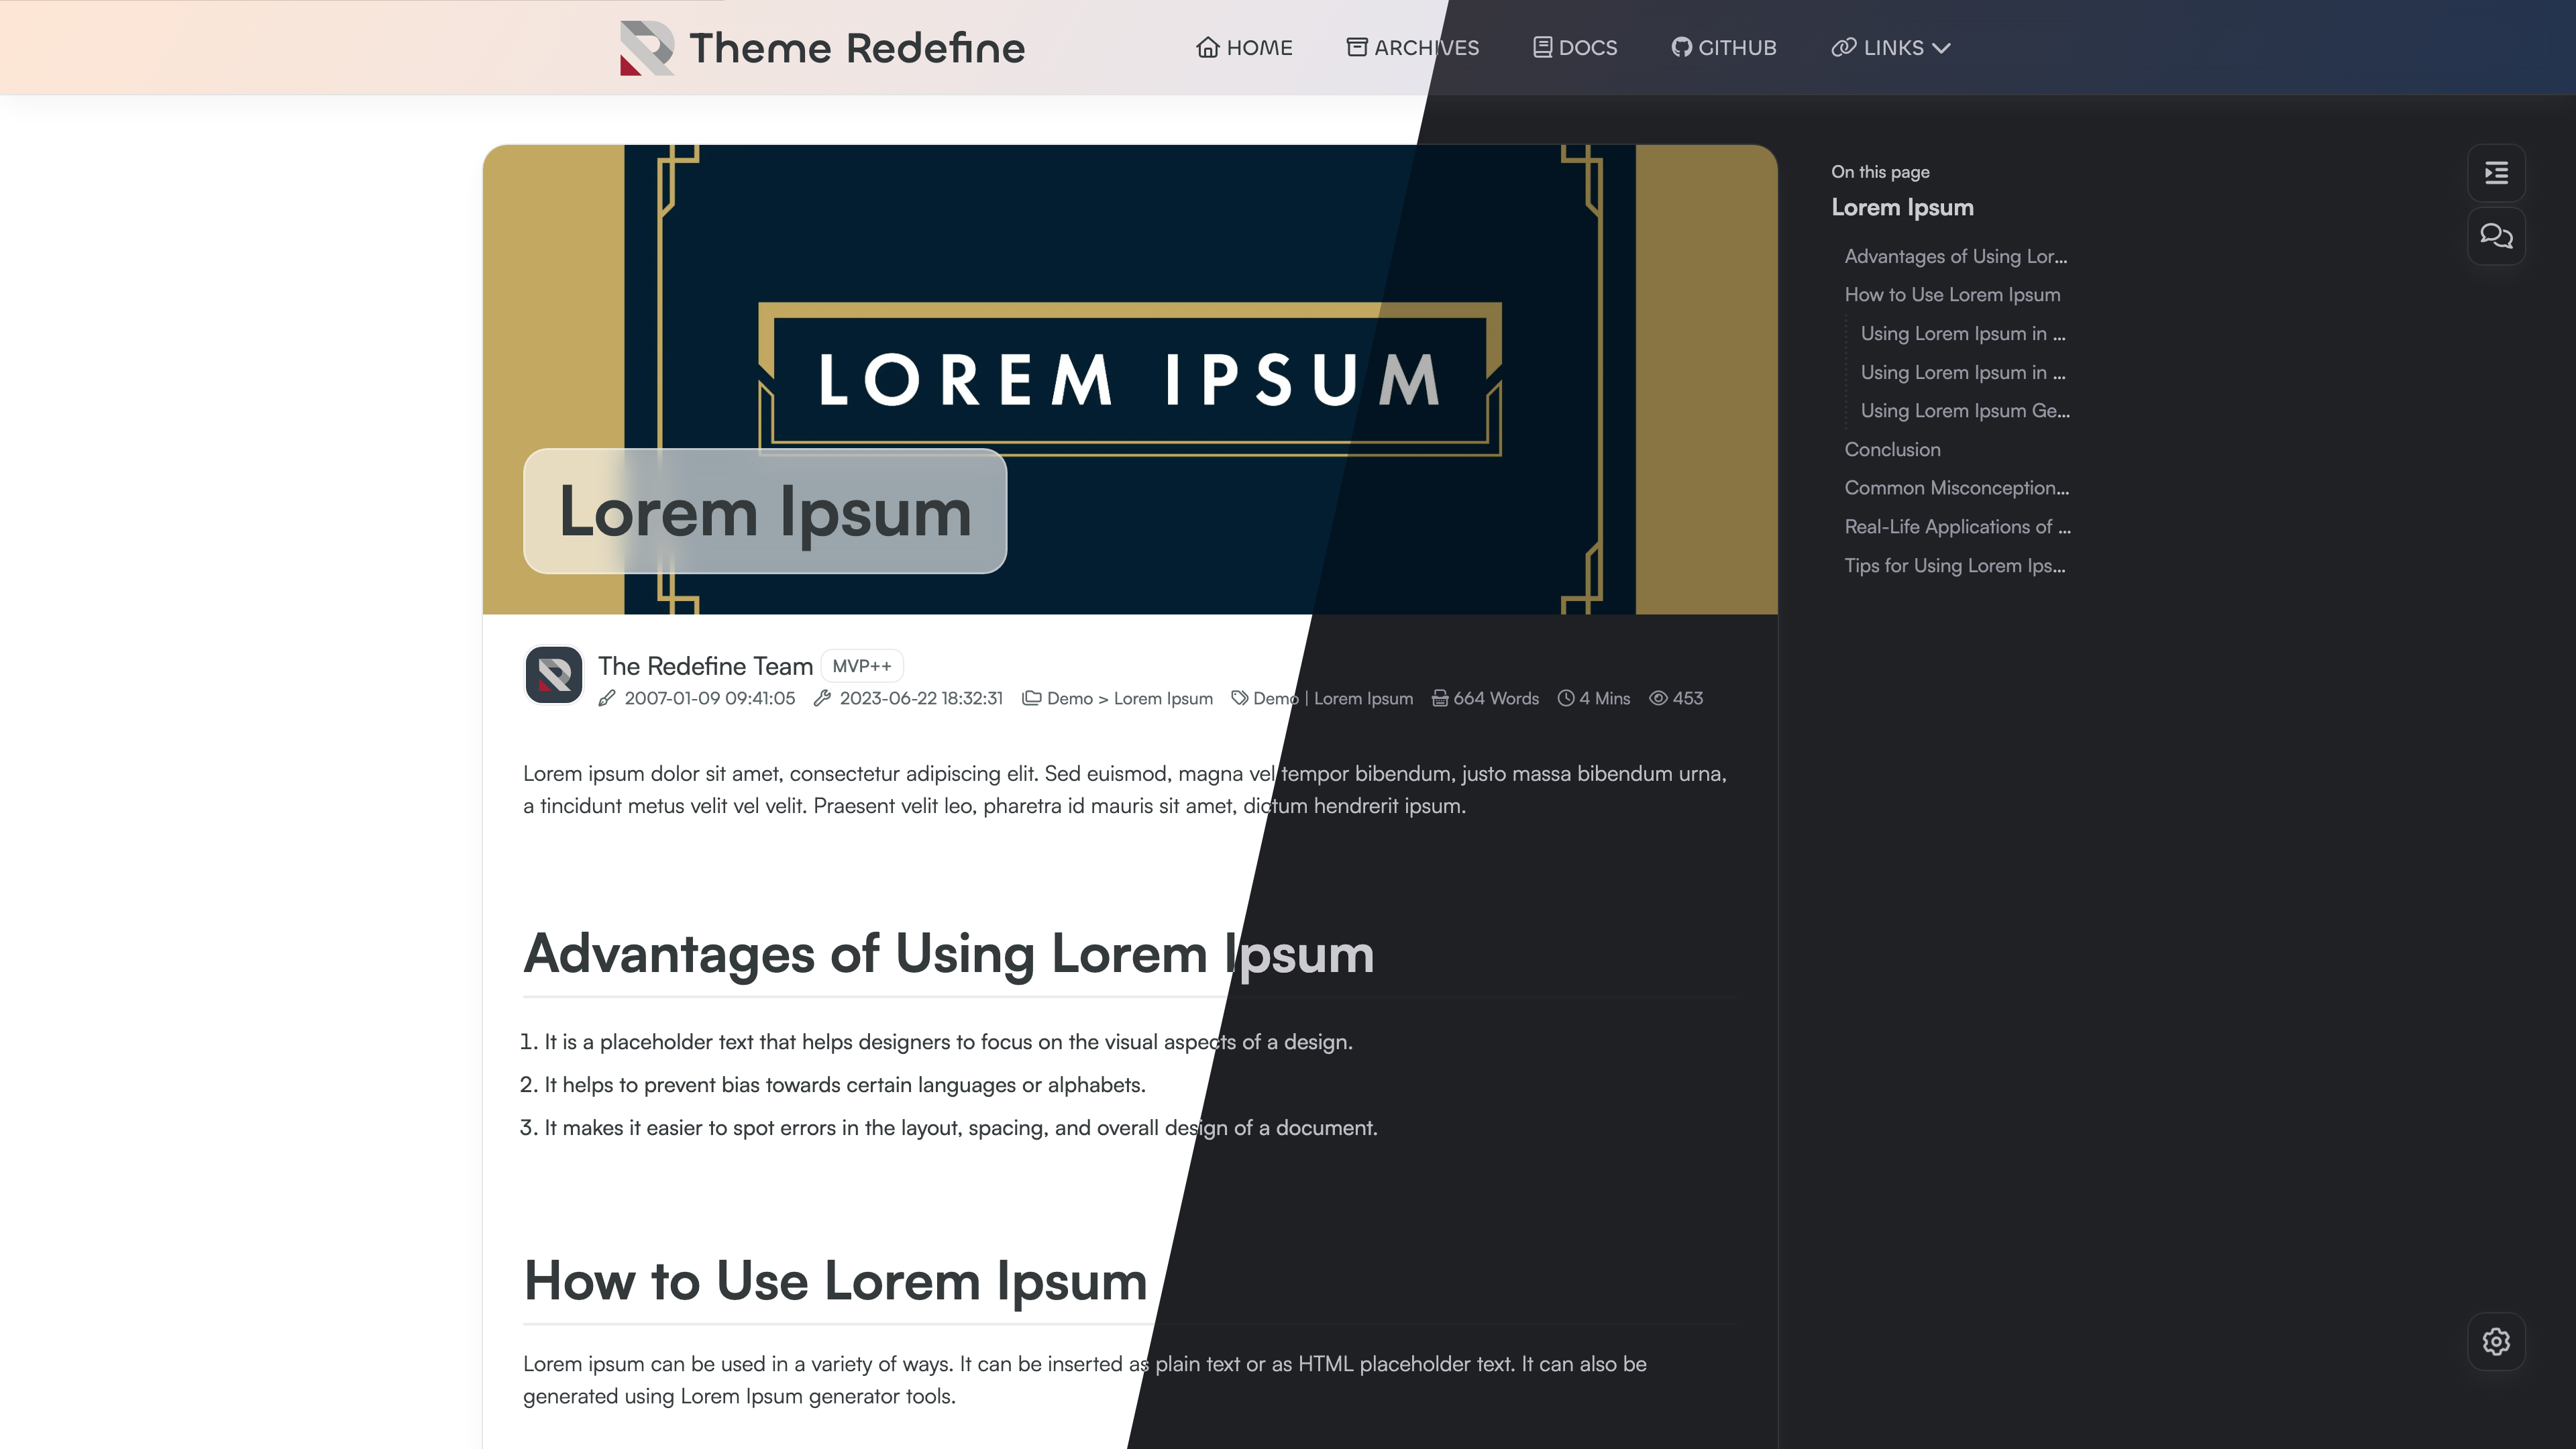Open the settings gear tools button
This screenshot has width=2576, height=1449.
pos(2496,1341)
